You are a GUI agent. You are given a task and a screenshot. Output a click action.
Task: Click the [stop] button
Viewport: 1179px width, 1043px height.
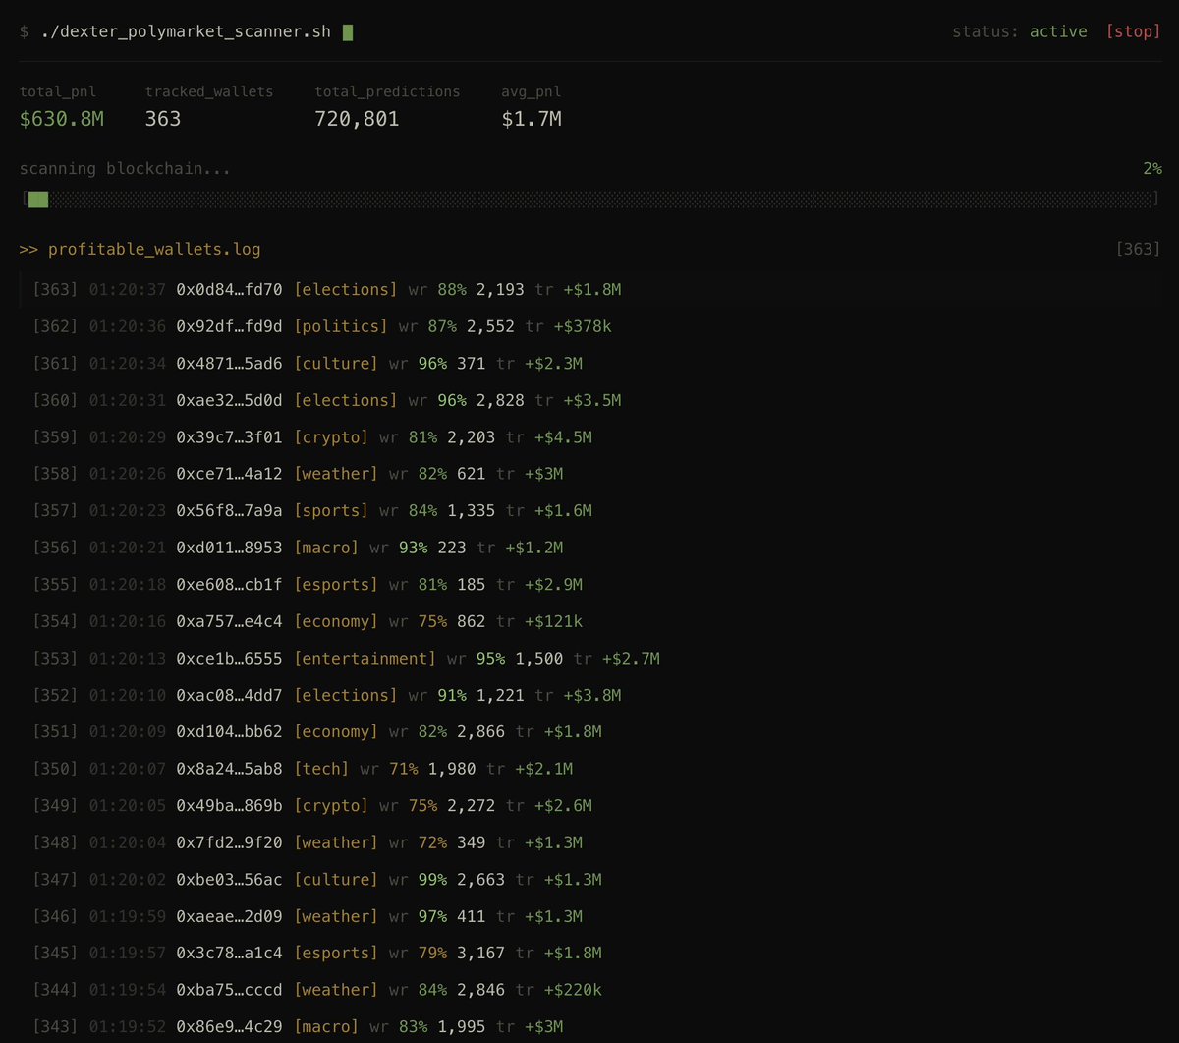click(1133, 31)
